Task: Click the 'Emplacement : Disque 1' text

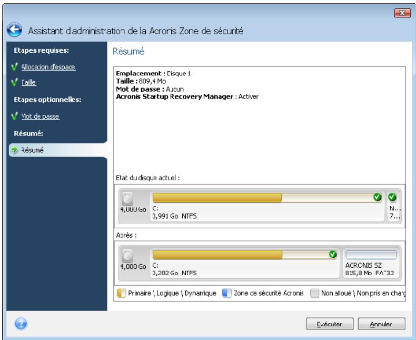Action: click(153, 73)
